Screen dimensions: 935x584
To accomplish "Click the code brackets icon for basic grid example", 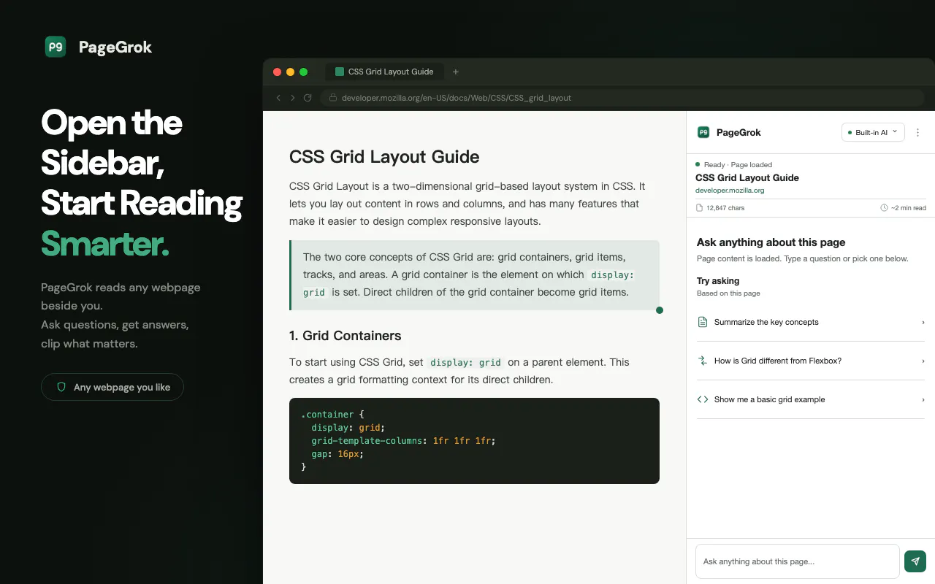I will 703,399.
